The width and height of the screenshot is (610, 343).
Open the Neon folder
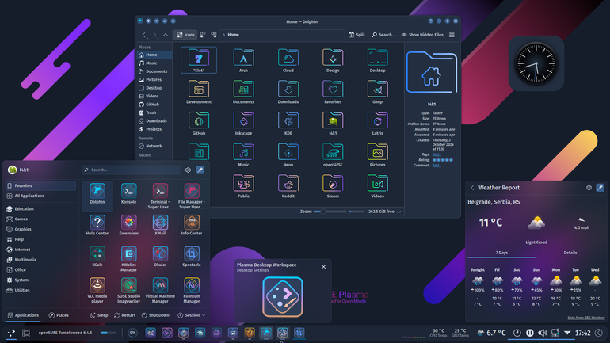click(288, 154)
